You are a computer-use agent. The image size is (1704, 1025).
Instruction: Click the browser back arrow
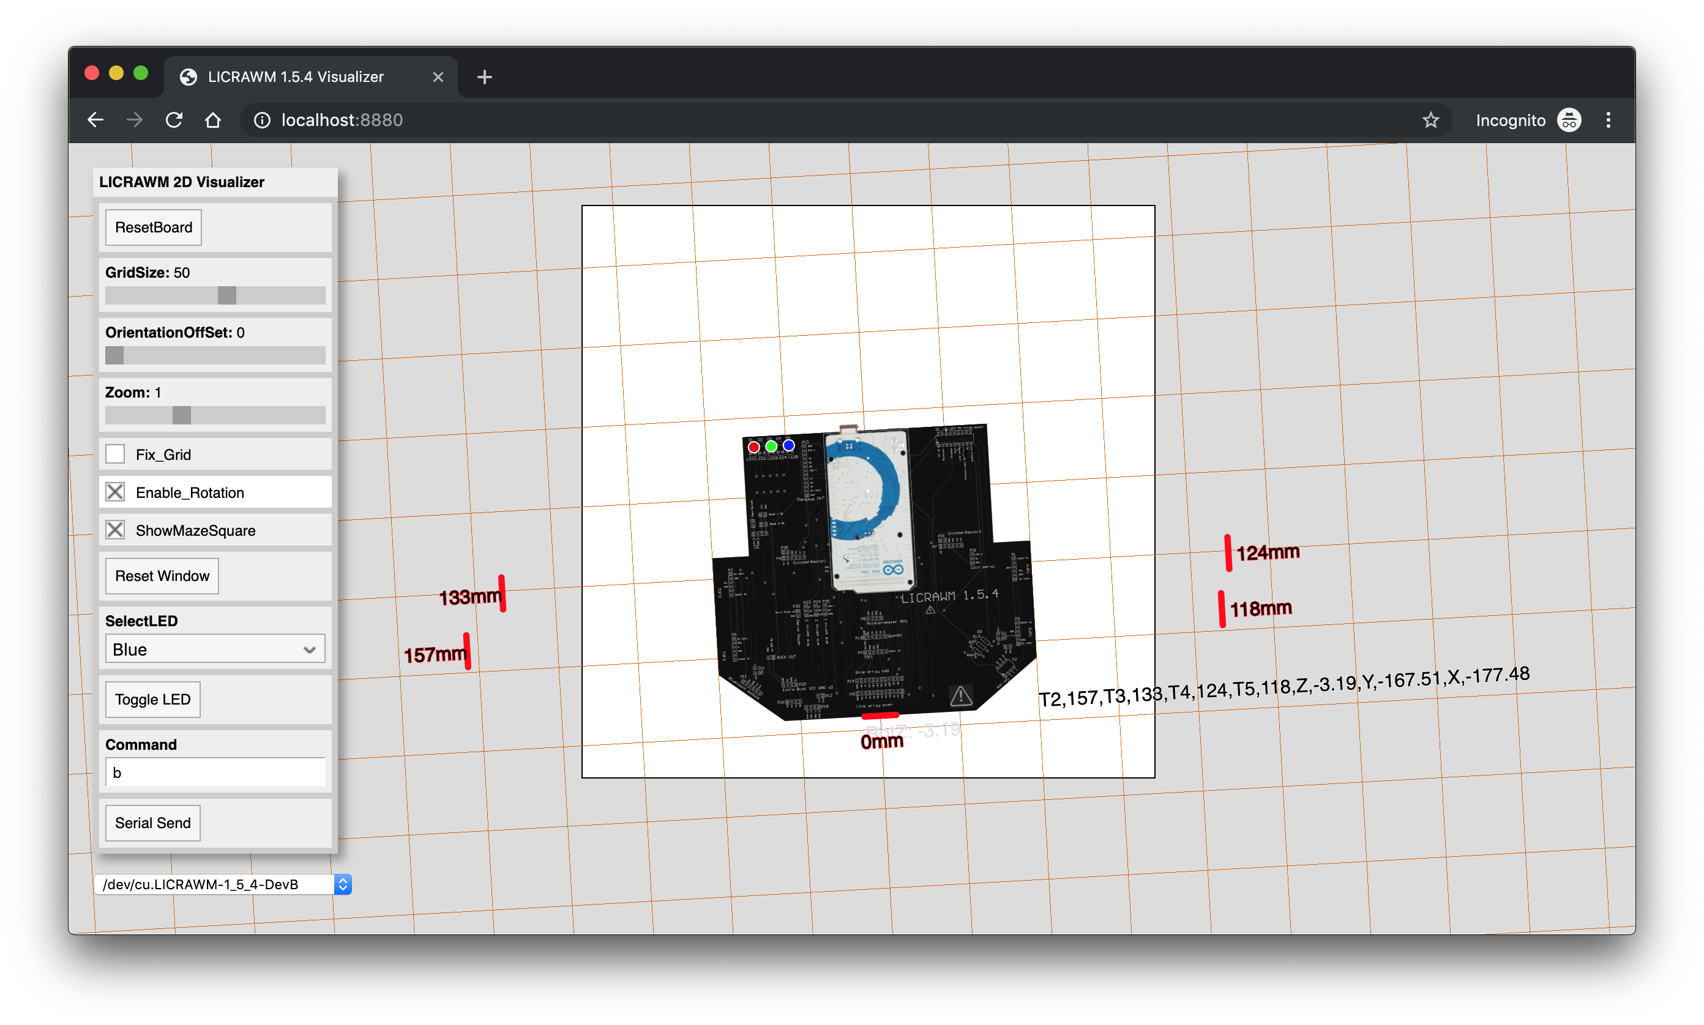pyautogui.click(x=95, y=120)
